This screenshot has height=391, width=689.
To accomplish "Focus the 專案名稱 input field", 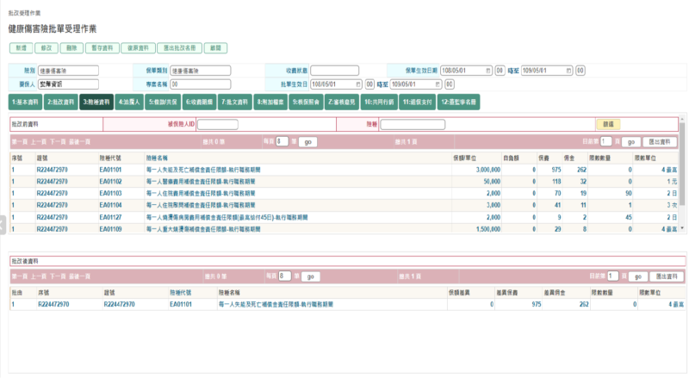I will [201, 84].
